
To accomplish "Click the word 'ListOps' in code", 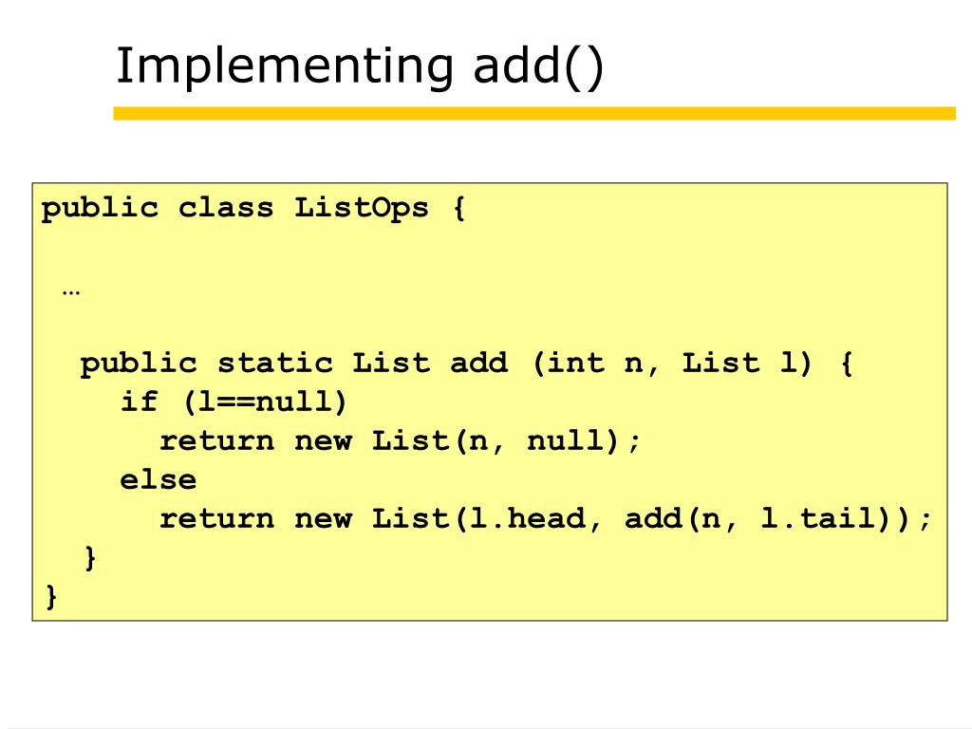I will click(362, 208).
